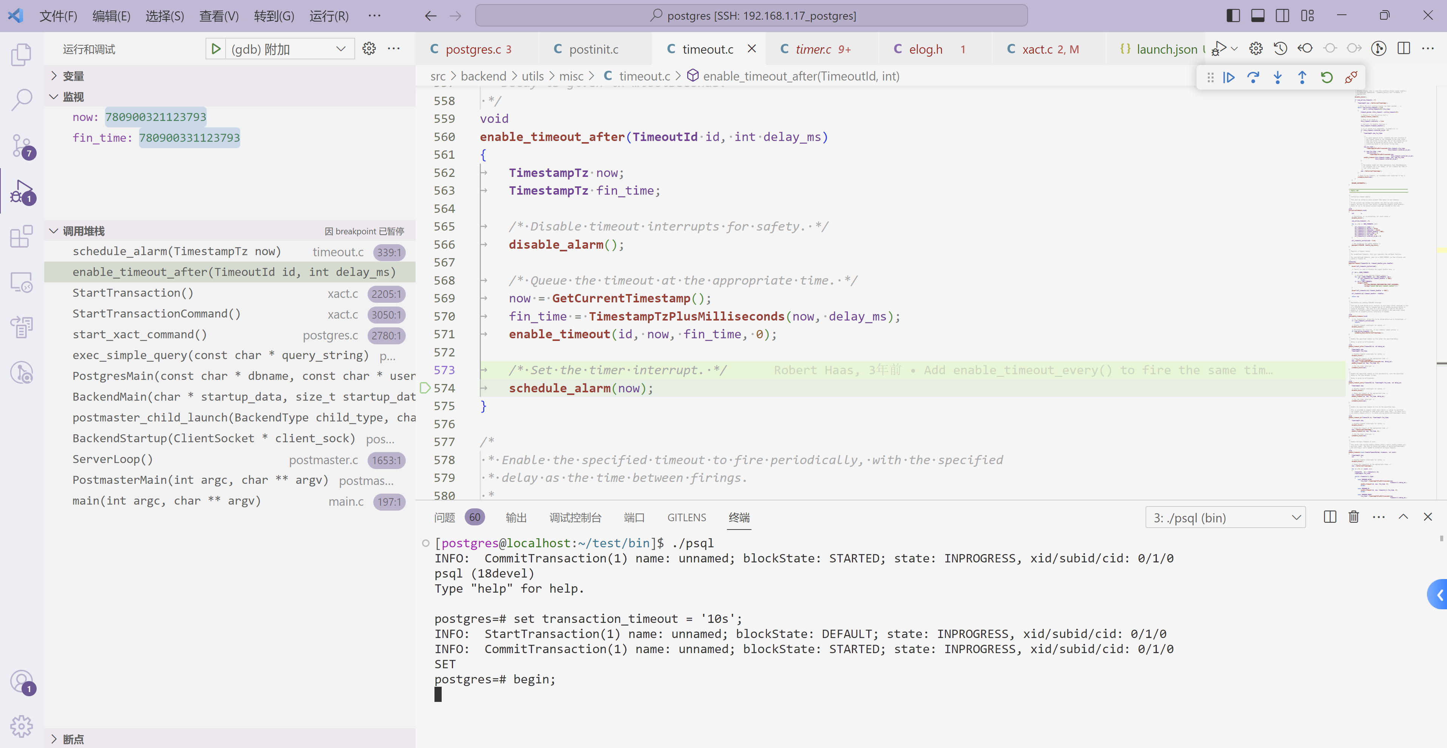Image resolution: width=1447 pixels, height=748 pixels.
Task: Disconnect the debugger
Action: 1351,77
